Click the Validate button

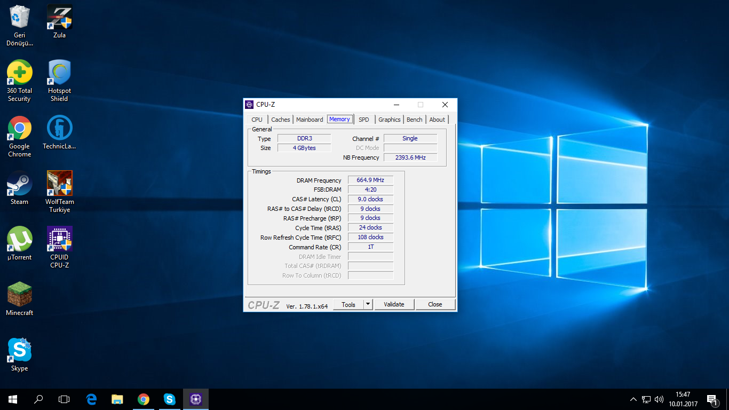pos(394,304)
